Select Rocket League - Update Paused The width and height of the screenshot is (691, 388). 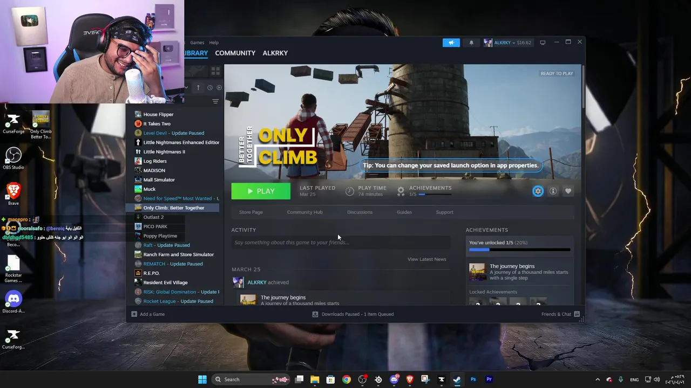click(178, 301)
